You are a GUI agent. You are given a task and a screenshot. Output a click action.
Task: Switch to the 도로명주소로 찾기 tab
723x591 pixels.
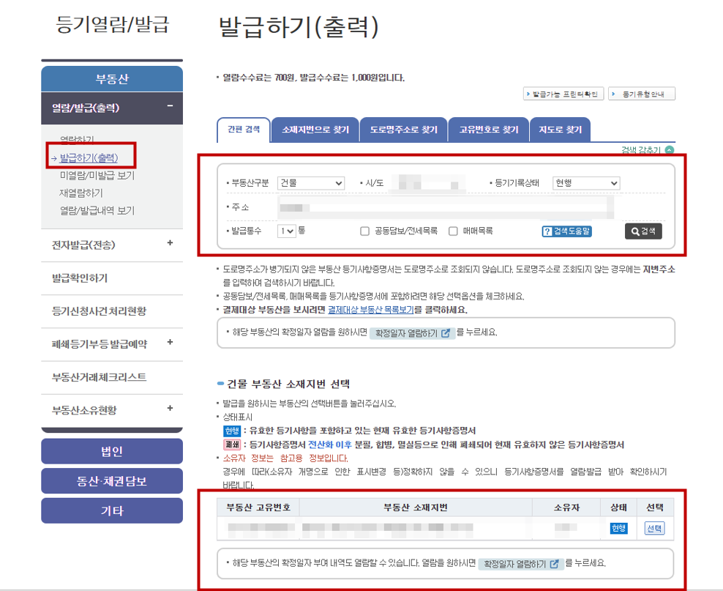point(404,130)
